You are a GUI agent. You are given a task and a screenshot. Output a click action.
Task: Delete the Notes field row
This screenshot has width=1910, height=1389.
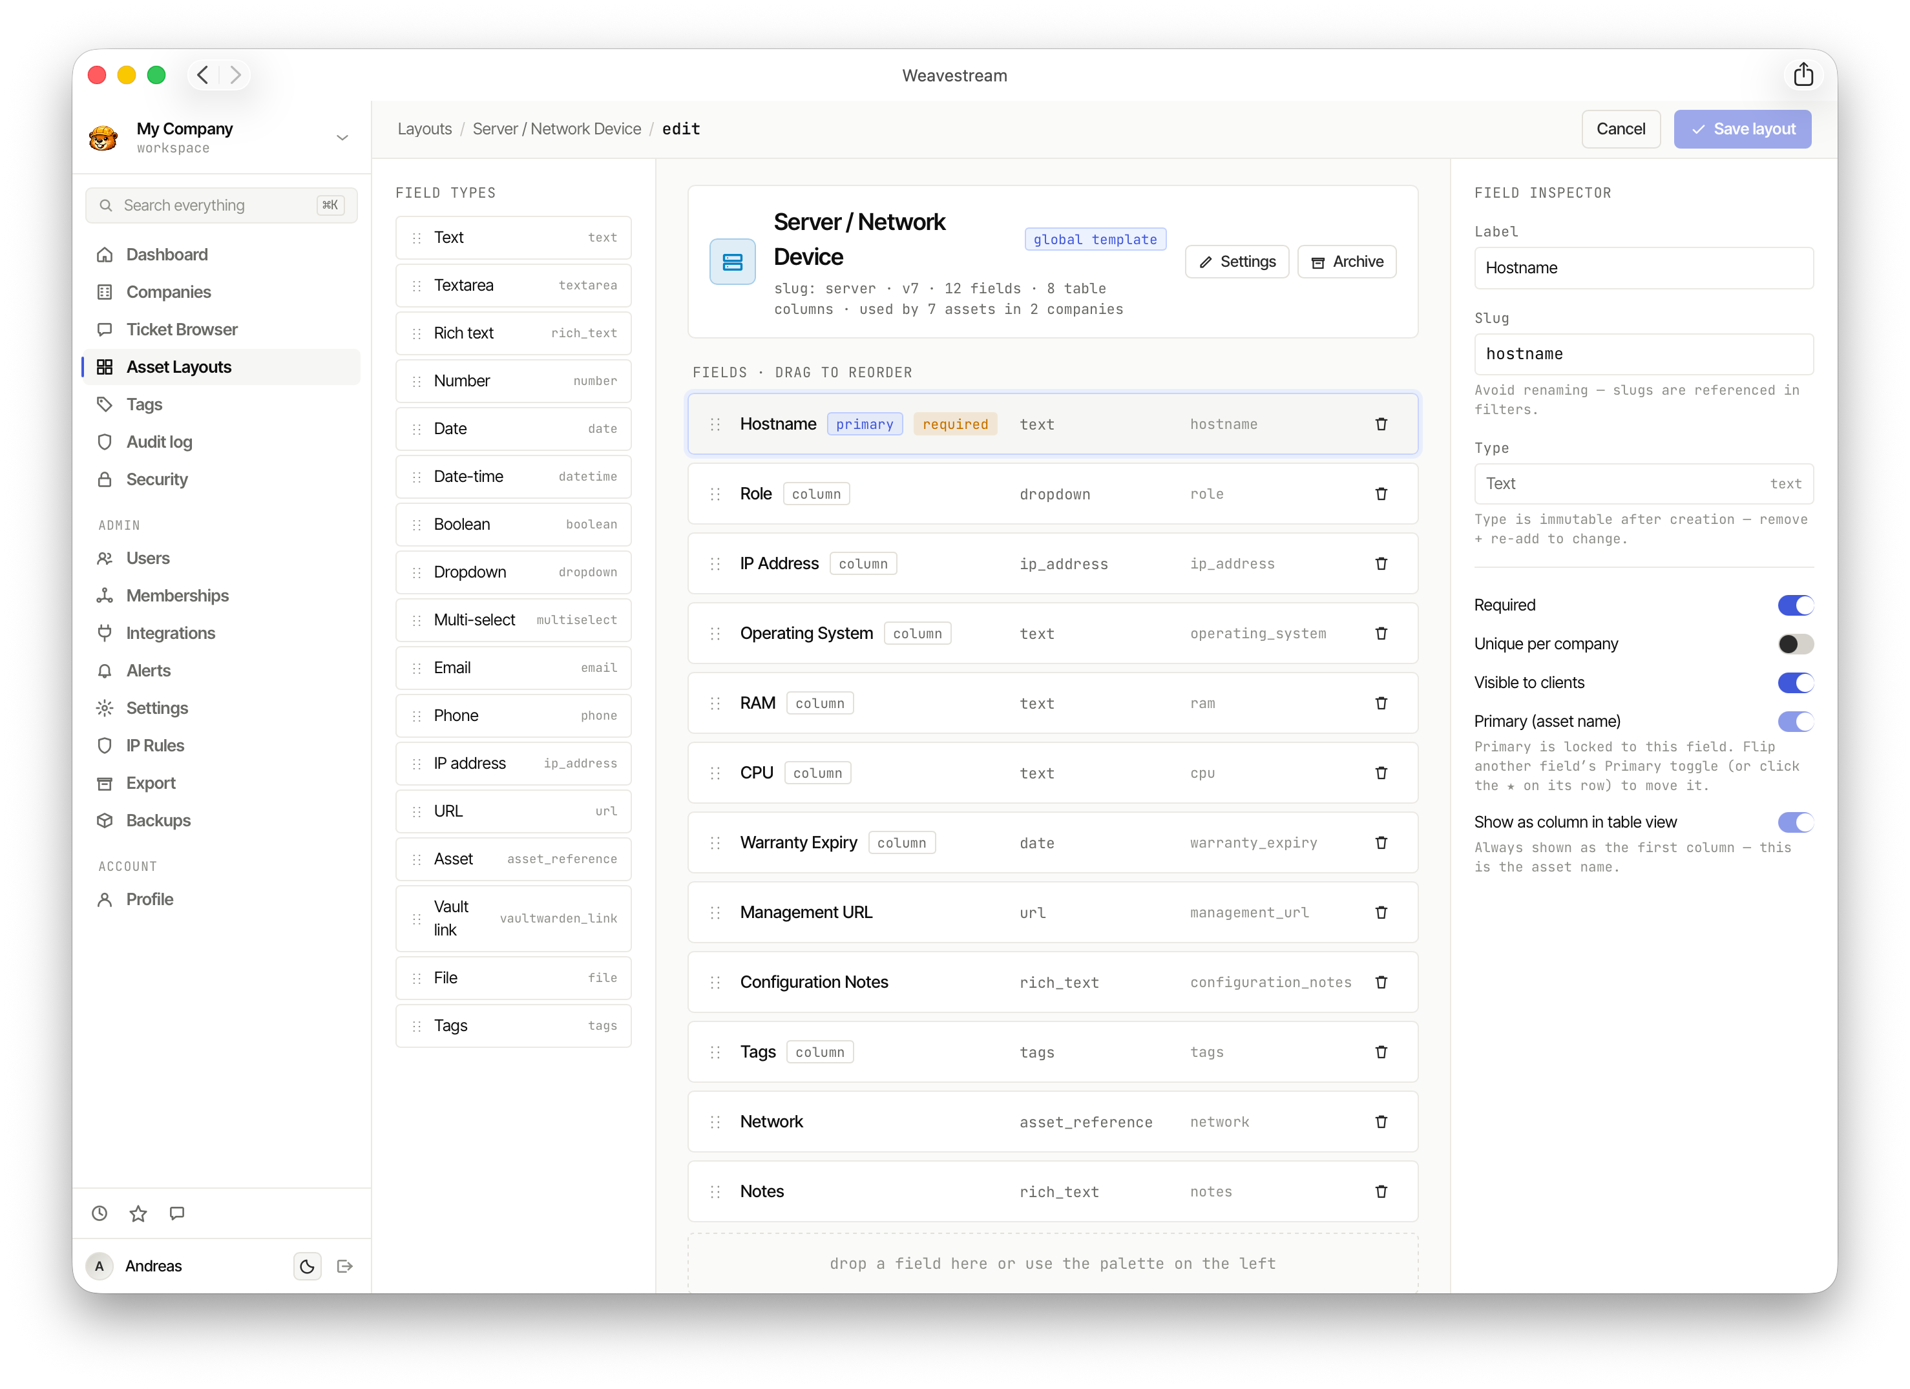[1381, 1192]
